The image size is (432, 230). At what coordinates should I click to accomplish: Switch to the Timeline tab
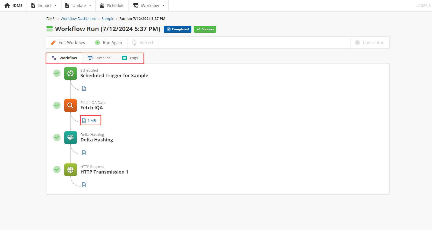click(x=99, y=58)
